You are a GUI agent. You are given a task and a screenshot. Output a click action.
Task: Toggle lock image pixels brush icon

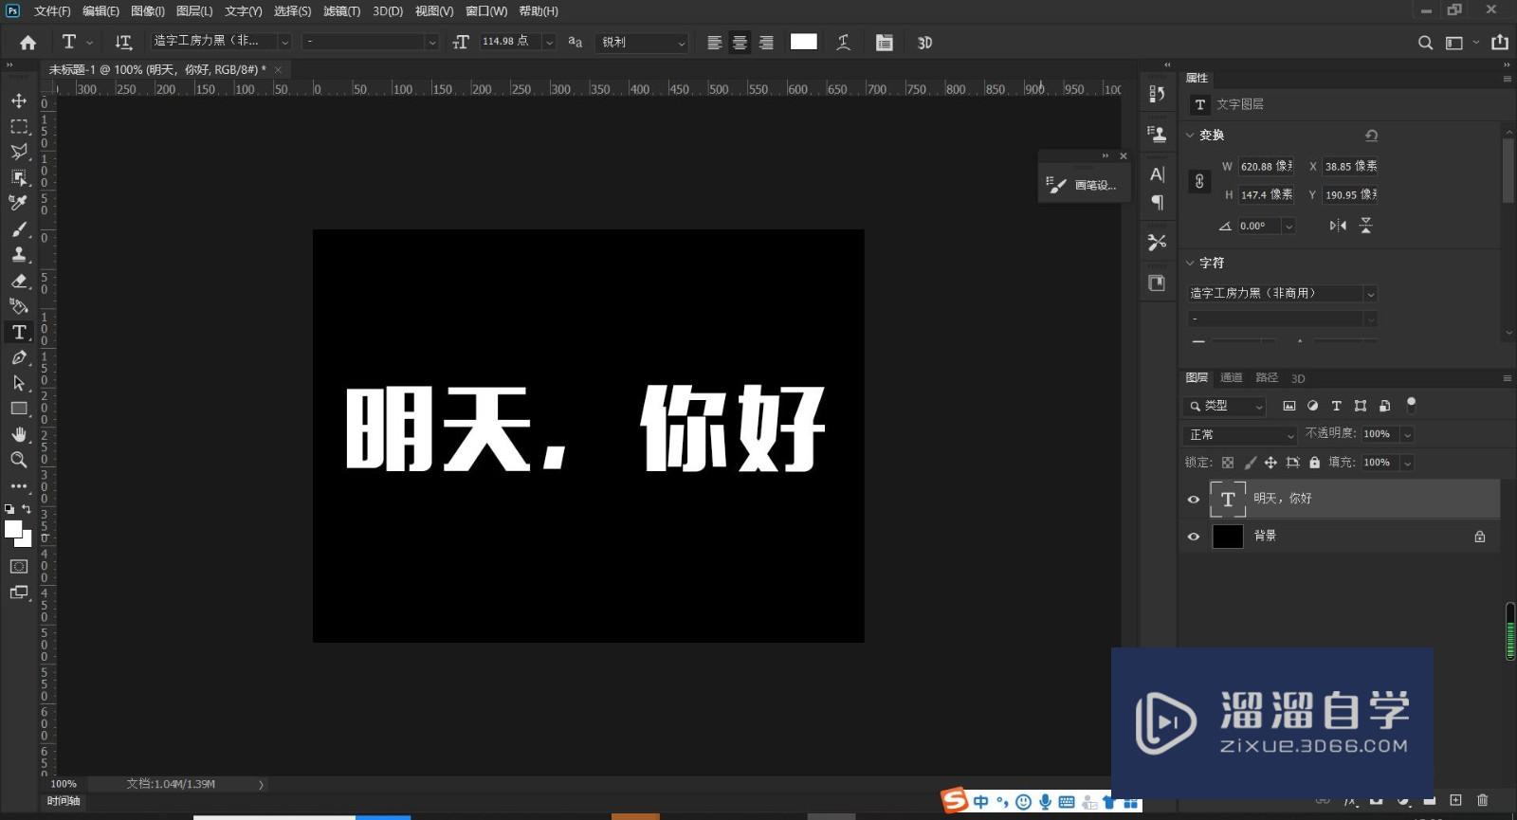(1250, 463)
